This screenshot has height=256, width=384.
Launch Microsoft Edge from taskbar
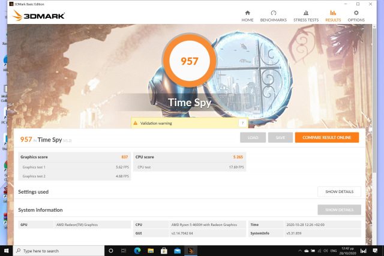point(137,251)
